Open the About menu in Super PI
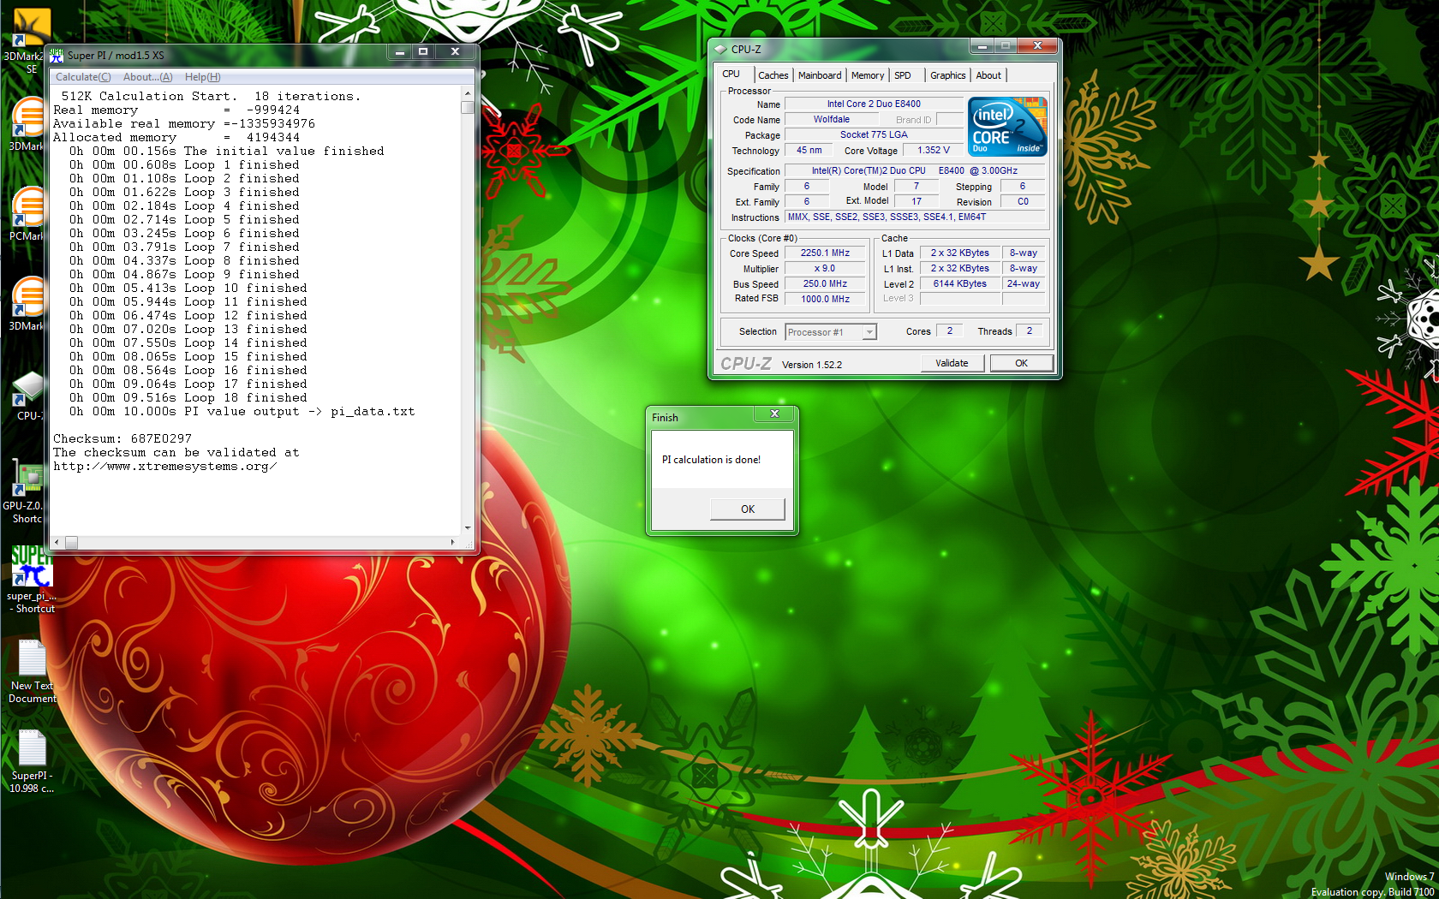The width and height of the screenshot is (1439, 899). pos(147,77)
